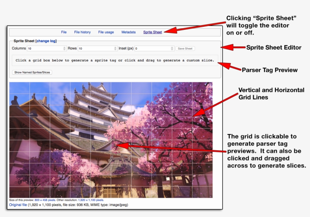310x217 pixels.
Task: Go to the File usage tab
Action: pos(106,32)
